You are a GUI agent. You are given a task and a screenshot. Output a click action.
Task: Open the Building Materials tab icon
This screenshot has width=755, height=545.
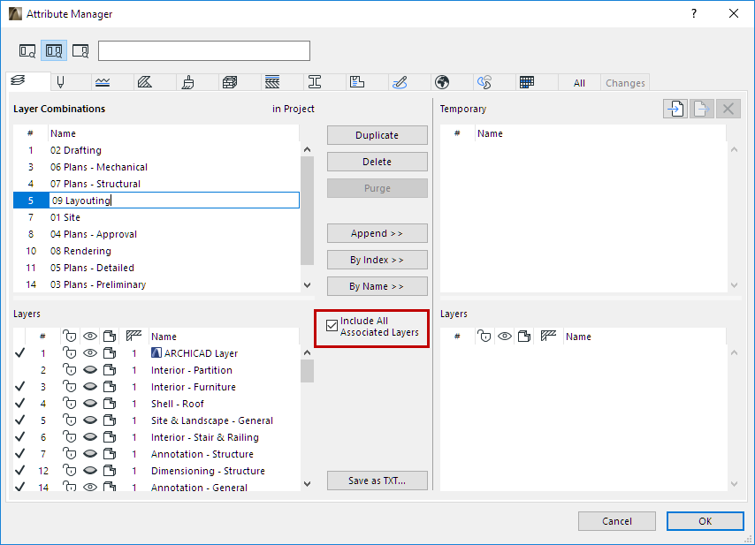coord(230,82)
